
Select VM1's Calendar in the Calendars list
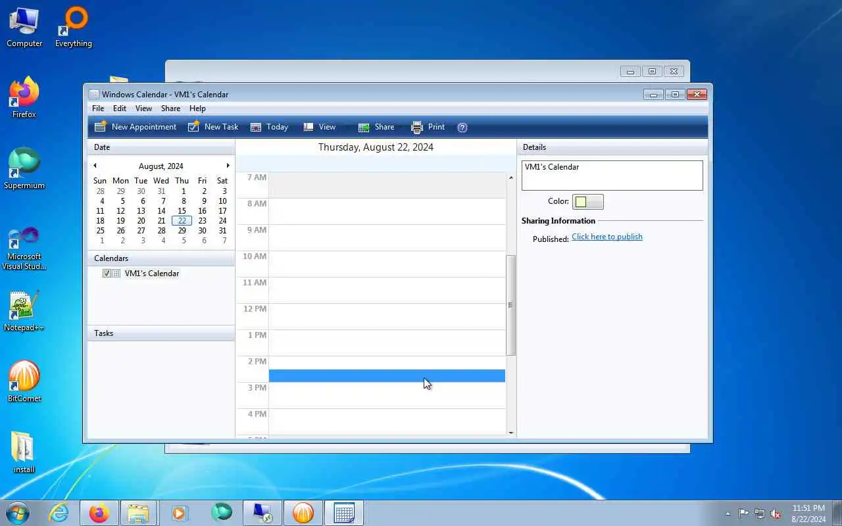152,274
